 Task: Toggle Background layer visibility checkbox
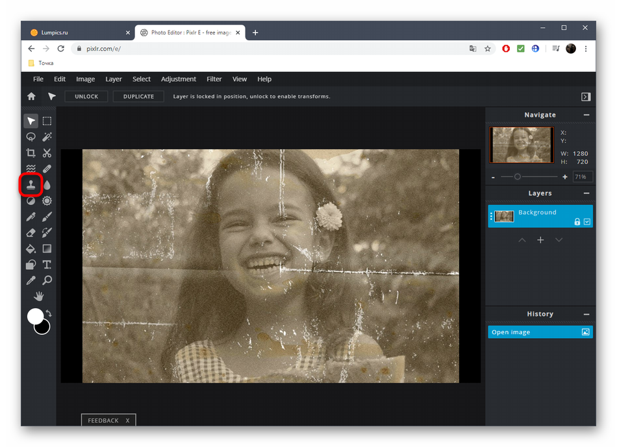click(x=587, y=222)
